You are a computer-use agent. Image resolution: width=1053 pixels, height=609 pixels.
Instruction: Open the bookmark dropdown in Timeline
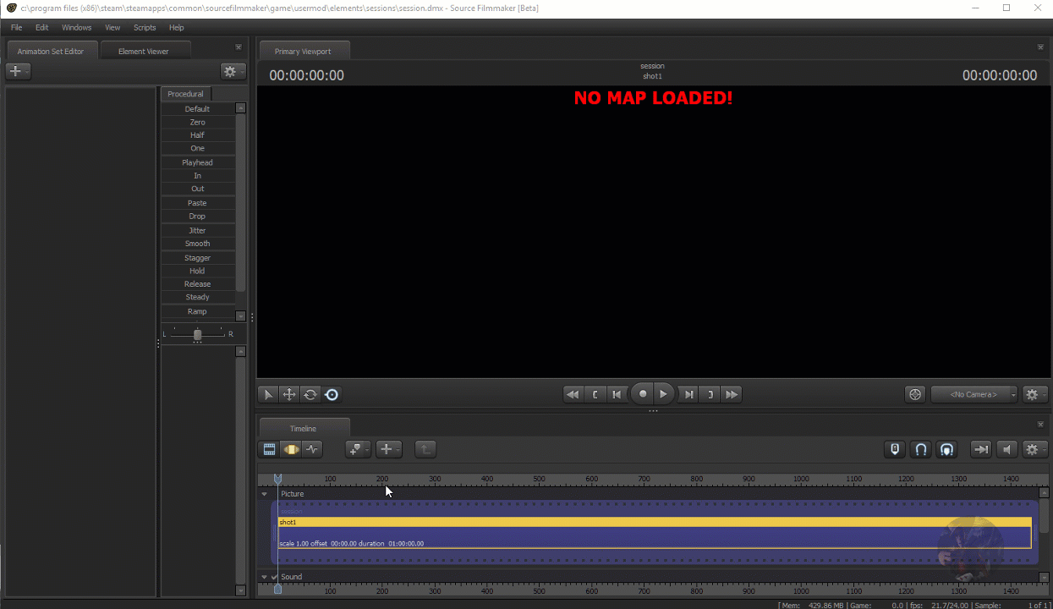click(x=359, y=449)
